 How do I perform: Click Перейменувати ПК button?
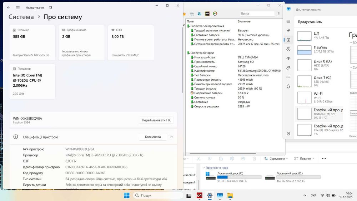(156, 120)
